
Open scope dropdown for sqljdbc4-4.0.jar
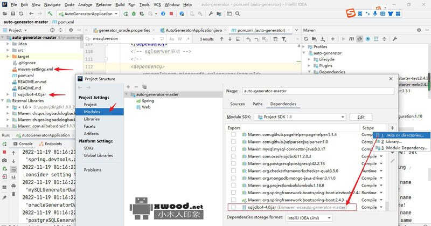[381, 207]
